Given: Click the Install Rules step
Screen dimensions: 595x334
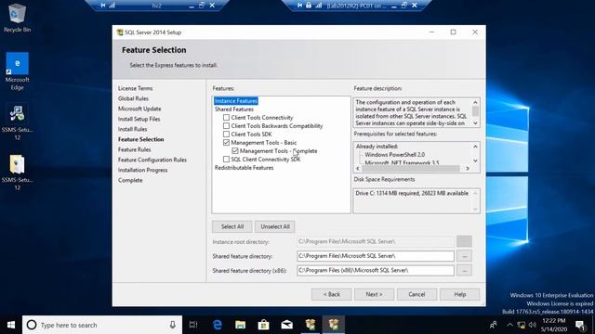Looking at the screenshot, I should pyautogui.click(x=132, y=129).
